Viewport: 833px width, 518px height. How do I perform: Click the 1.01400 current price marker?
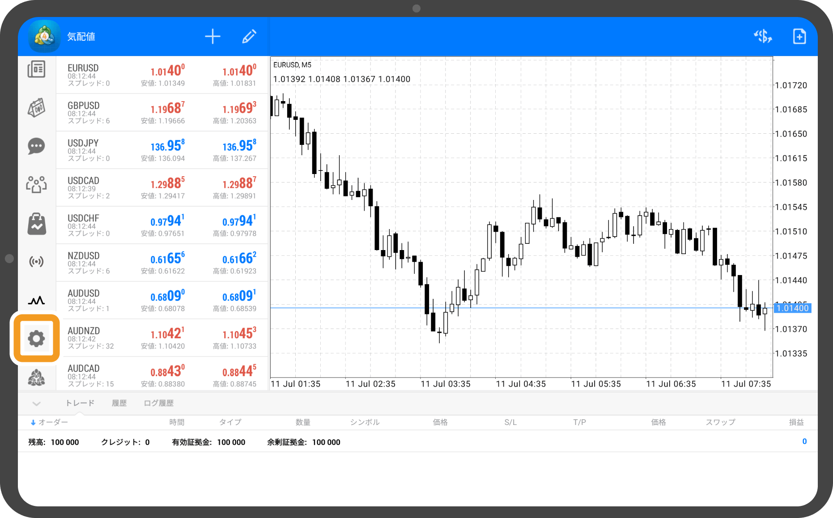pyautogui.click(x=792, y=308)
